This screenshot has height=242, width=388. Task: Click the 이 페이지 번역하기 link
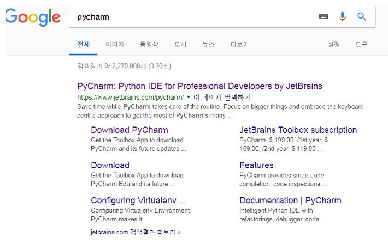click(x=222, y=97)
